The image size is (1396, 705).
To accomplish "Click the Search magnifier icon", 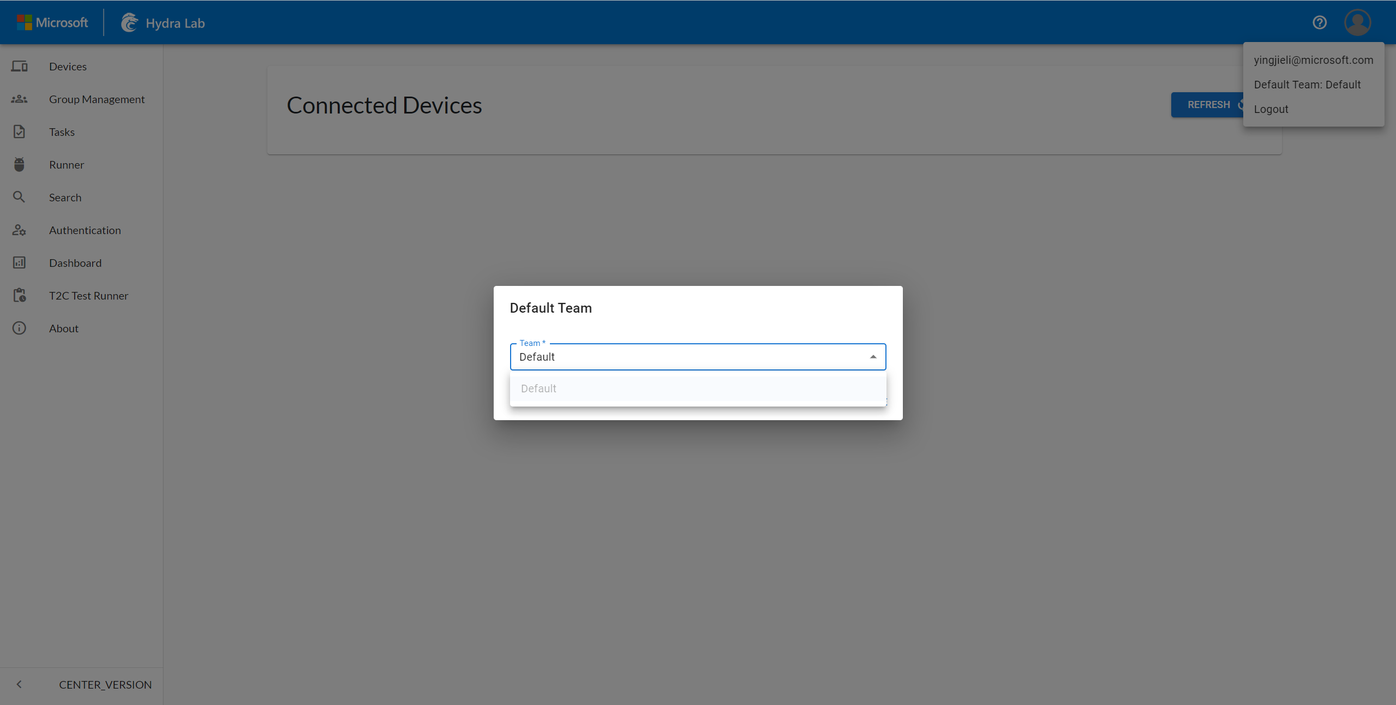I will (20, 198).
